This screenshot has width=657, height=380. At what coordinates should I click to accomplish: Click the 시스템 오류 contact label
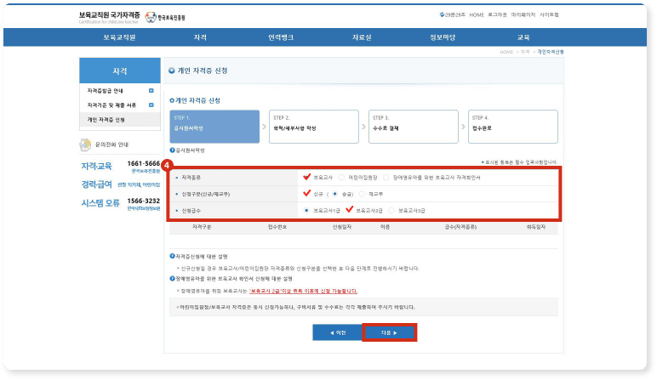click(x=100, y=203)
